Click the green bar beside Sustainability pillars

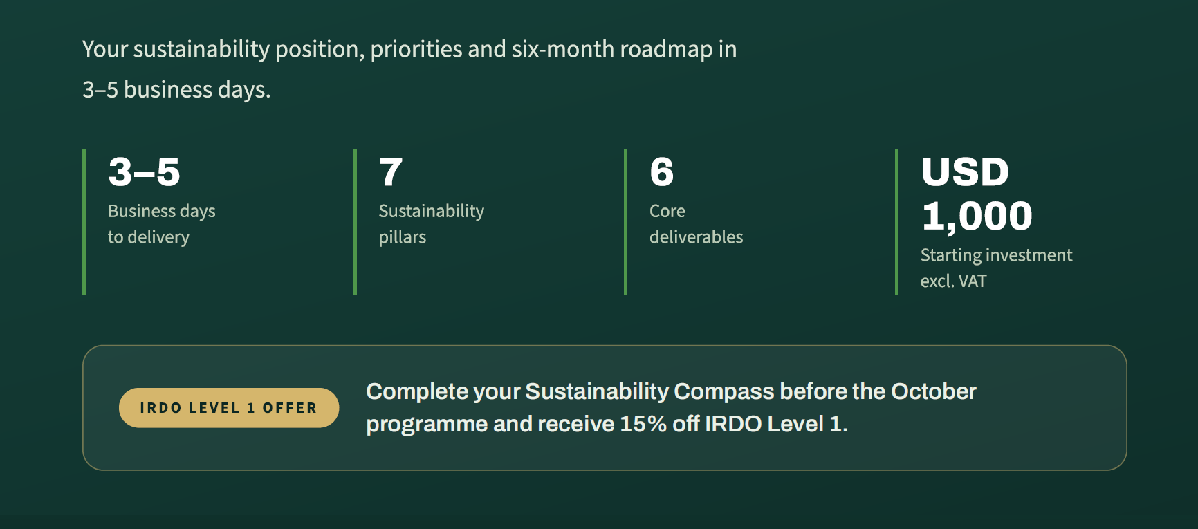(x=355, y=222)
